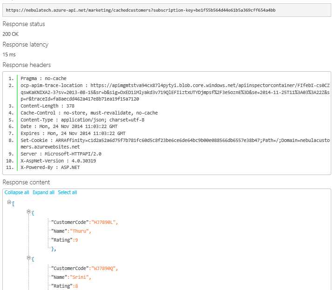This screenshot has width=335, height=290.
Task: Click the Rating value 8
Action: (x=76, y=286)
